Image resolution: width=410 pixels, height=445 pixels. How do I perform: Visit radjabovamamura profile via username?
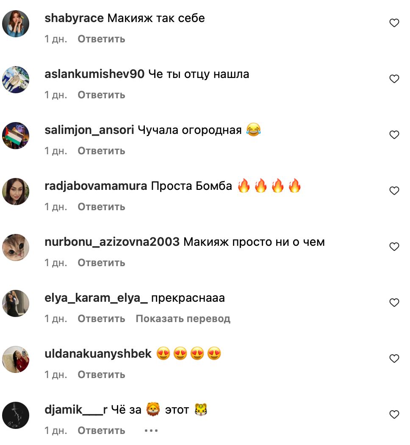(x=96, y=186)
